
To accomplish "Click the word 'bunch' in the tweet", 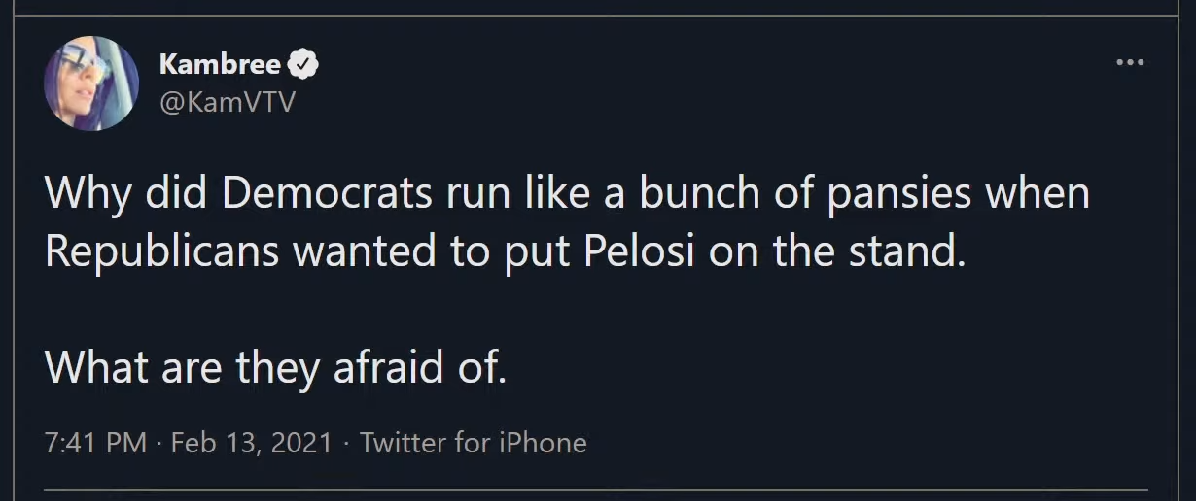I will [x=697, y=194].
